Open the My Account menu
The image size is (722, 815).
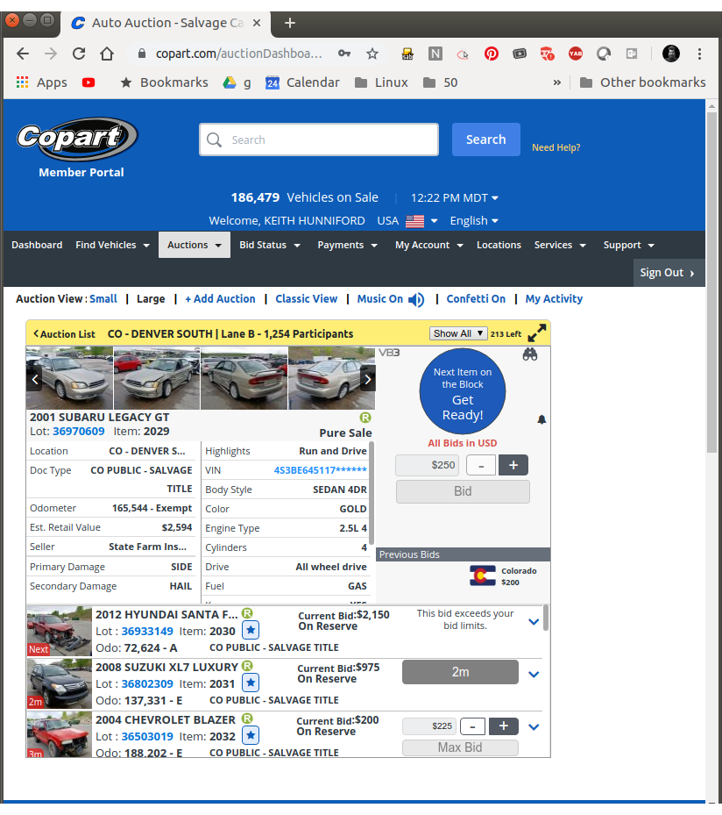point(428,245)
